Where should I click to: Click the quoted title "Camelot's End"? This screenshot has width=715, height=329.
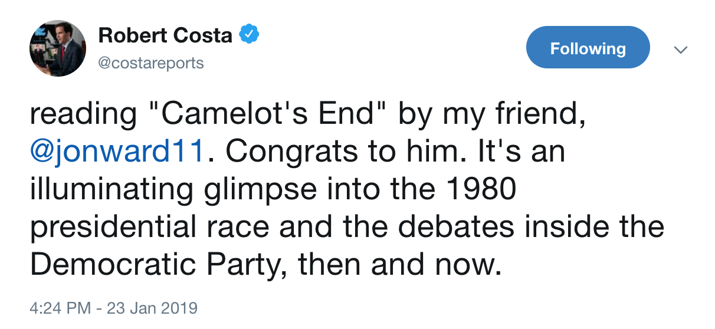[x=266, y=113]
